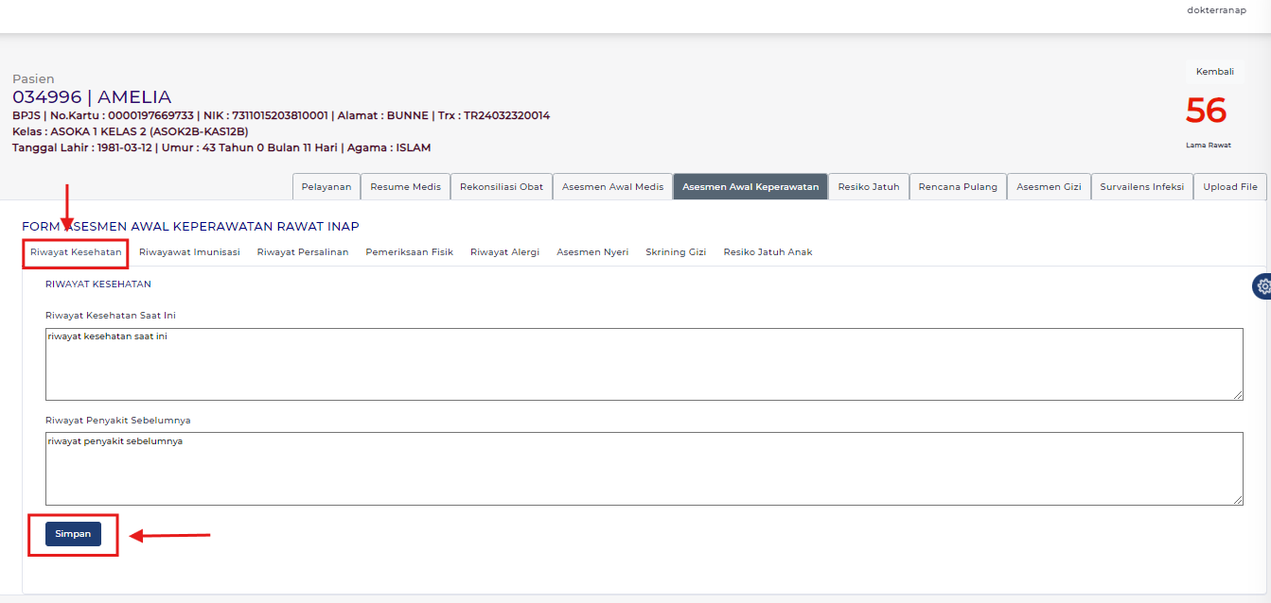
Task: Switch to the Upload File tab
Action: pos(1229,186)
